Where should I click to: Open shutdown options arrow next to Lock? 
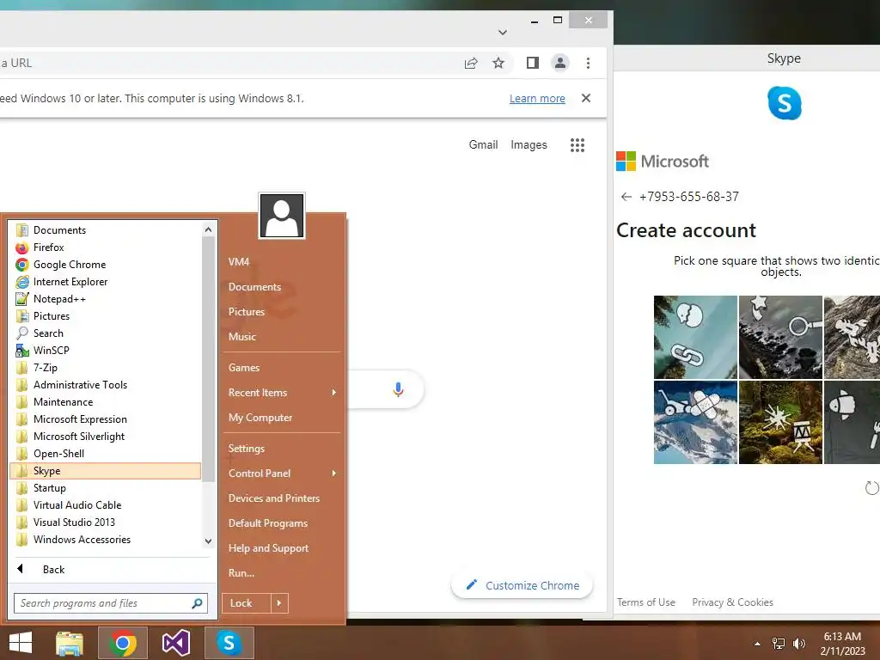pos(279,603)
